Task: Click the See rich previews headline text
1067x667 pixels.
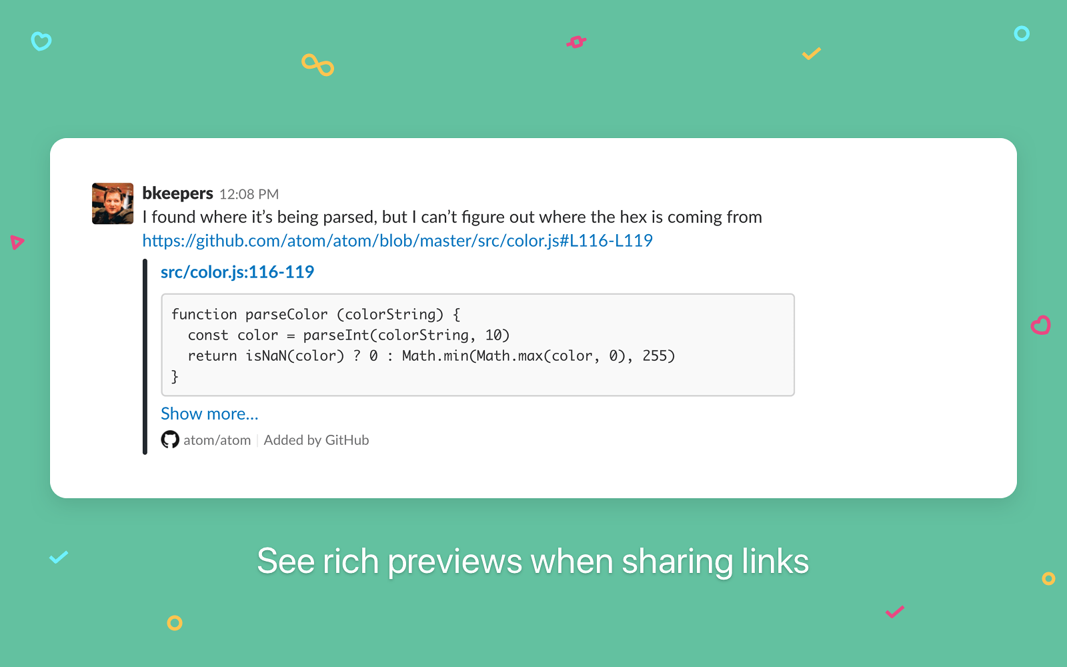Action: point(533,561)
